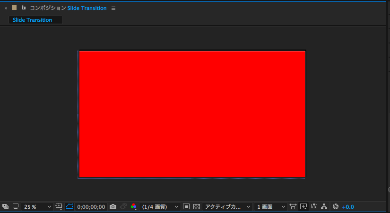
Task: Click the 0;00;00;00 current time field
Action: [x=91, y=207]
